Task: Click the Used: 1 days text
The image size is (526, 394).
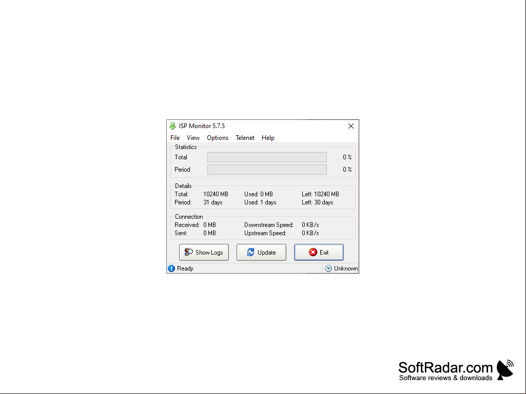Action: coord(260,202)
